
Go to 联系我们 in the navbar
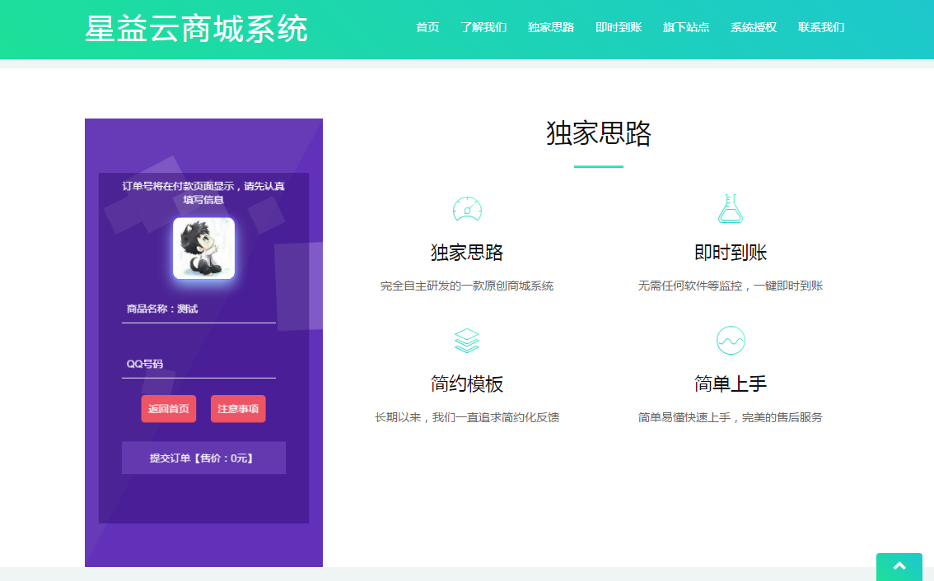821,27
